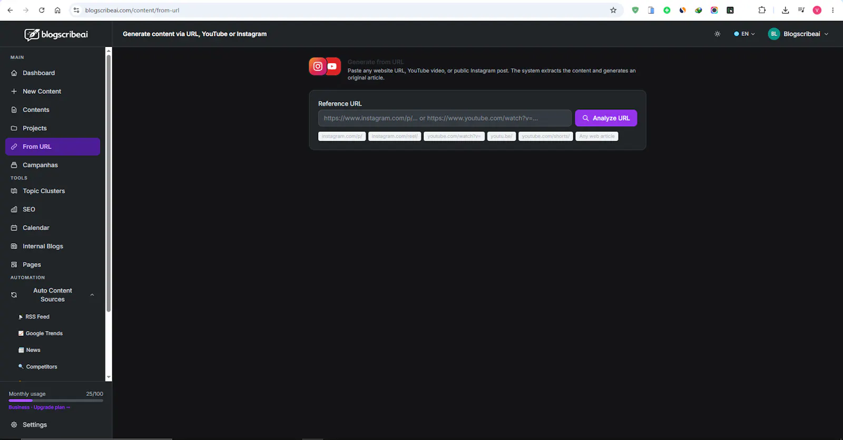Click the Pages icon in sidebar
Image resolution: width=843 pixels, height=440 pixels.
pyautogui.click(x=14, y=265)
